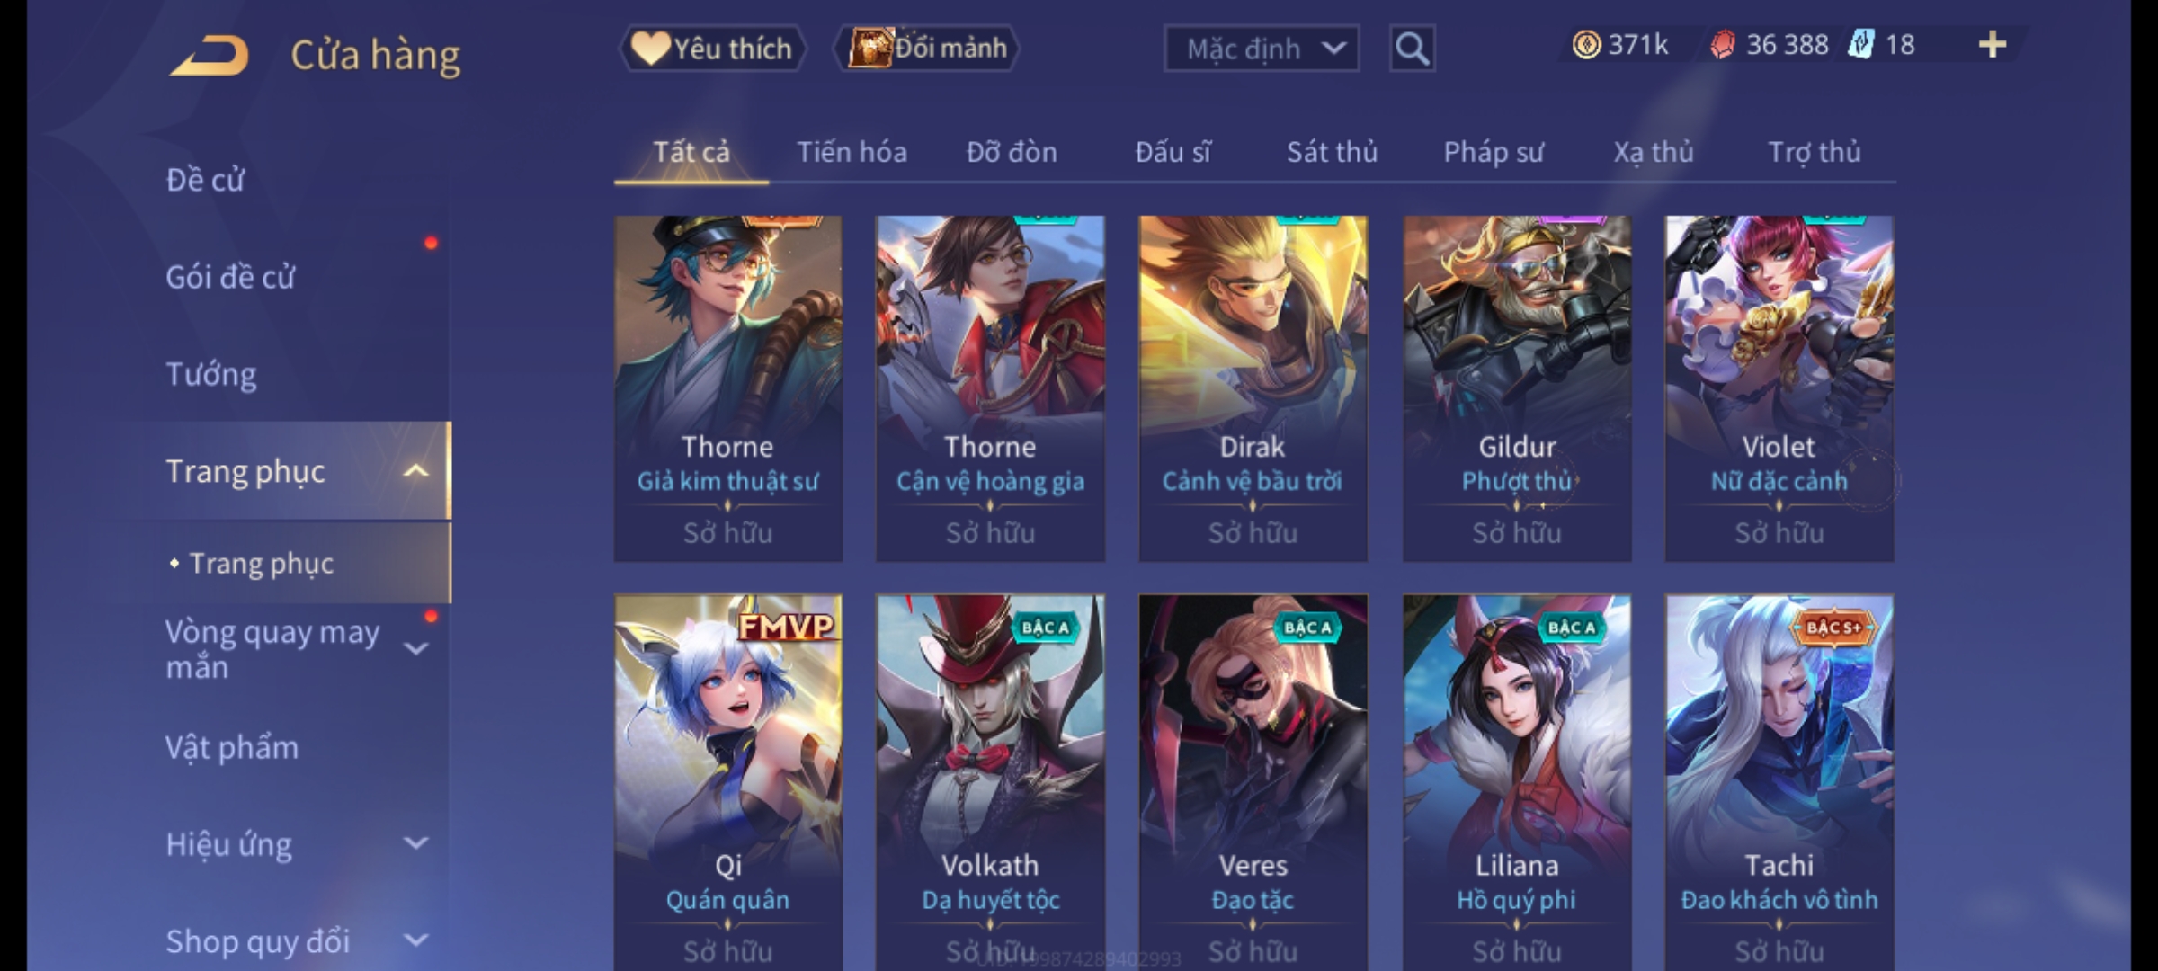Expand the Vòng quay may mắn menu

click(x=415, y=648)
